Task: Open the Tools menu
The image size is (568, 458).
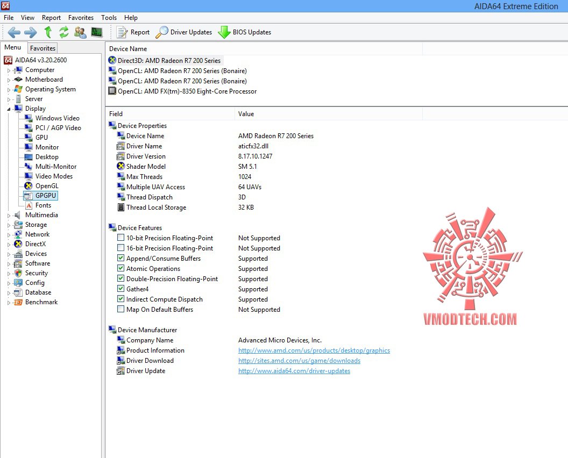Action: pyautogui.click(x=109, y=18)
